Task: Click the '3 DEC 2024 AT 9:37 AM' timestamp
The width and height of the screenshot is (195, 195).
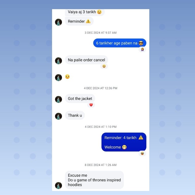Action: coord(101,33)
